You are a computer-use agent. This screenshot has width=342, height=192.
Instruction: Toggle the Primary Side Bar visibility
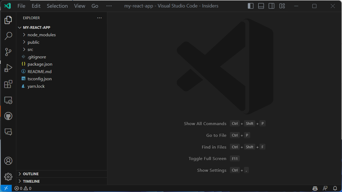point(250,6)
